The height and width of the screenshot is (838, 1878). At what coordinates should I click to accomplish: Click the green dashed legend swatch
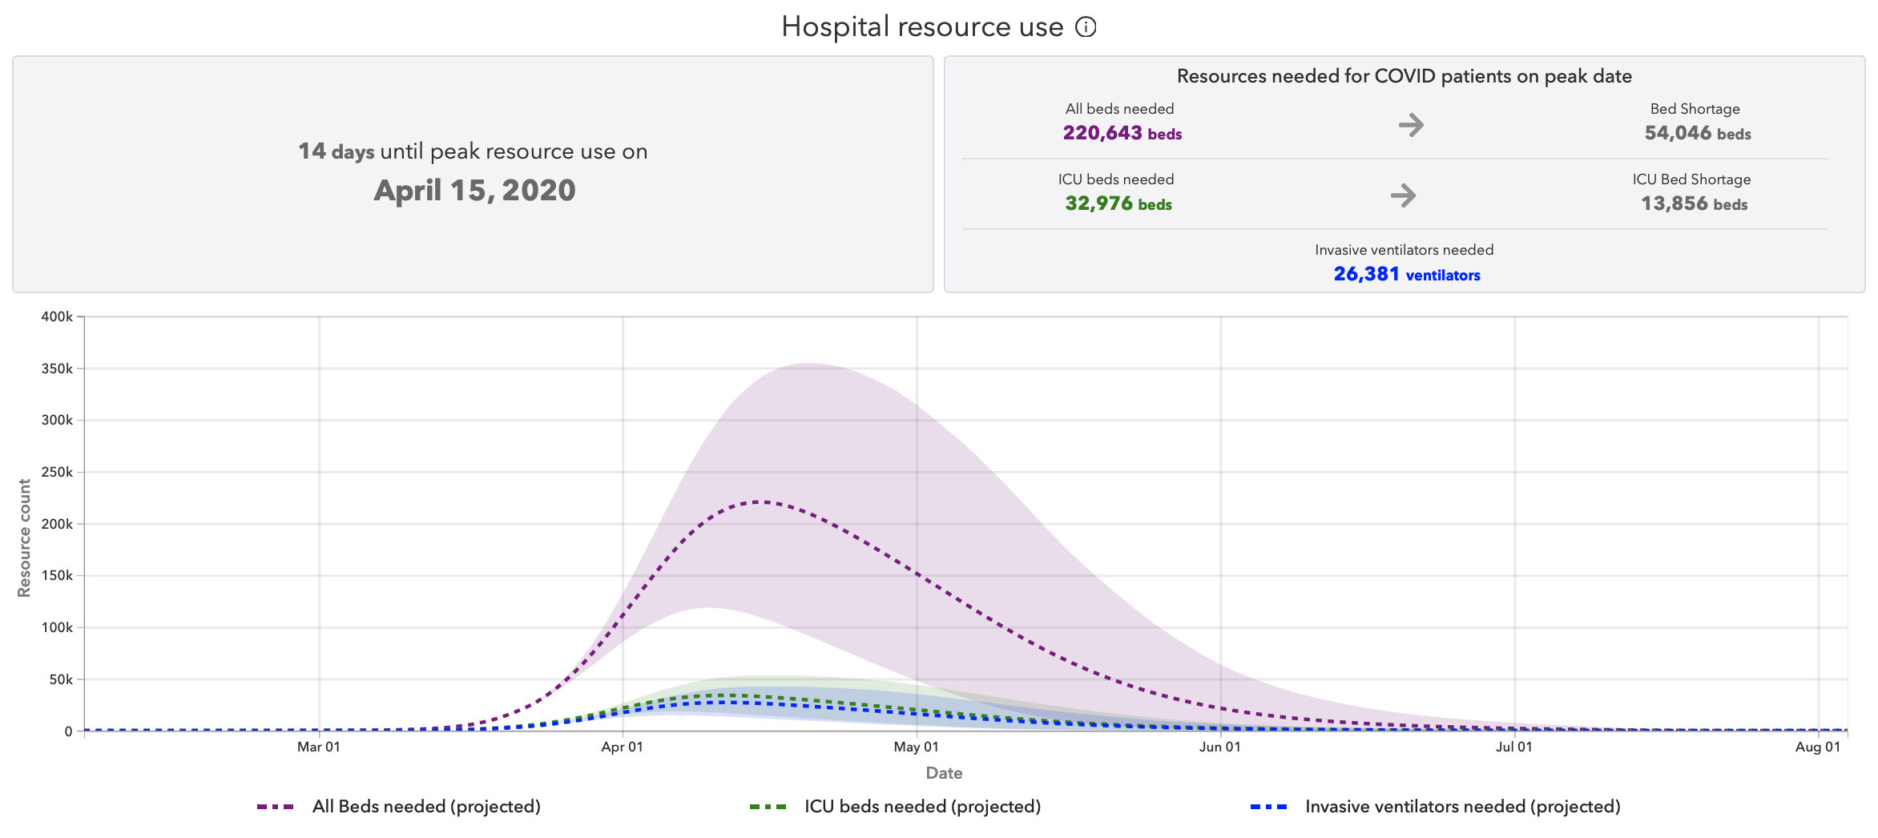[x=768, y=807]
